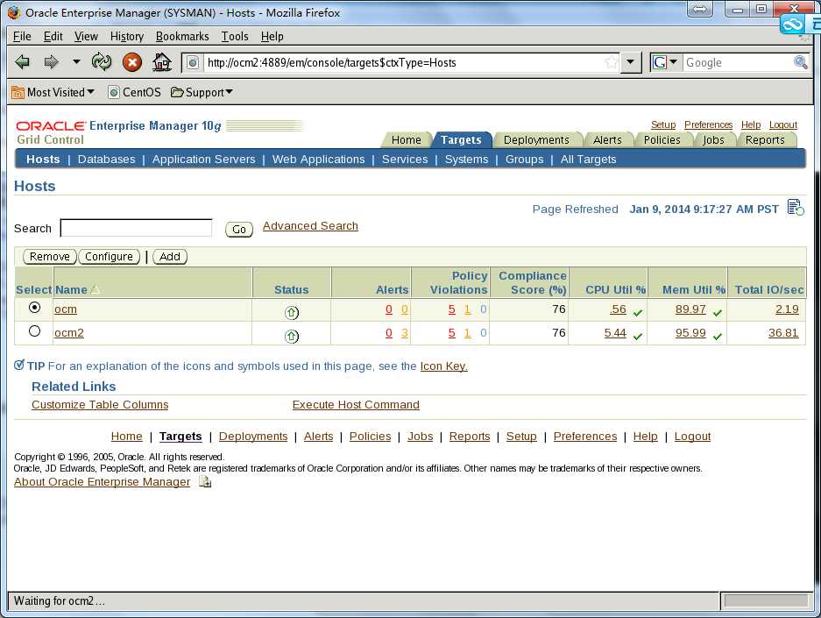Open the View menu
Image resolution: width=821 pixels, height=618 pixels.
86,36
